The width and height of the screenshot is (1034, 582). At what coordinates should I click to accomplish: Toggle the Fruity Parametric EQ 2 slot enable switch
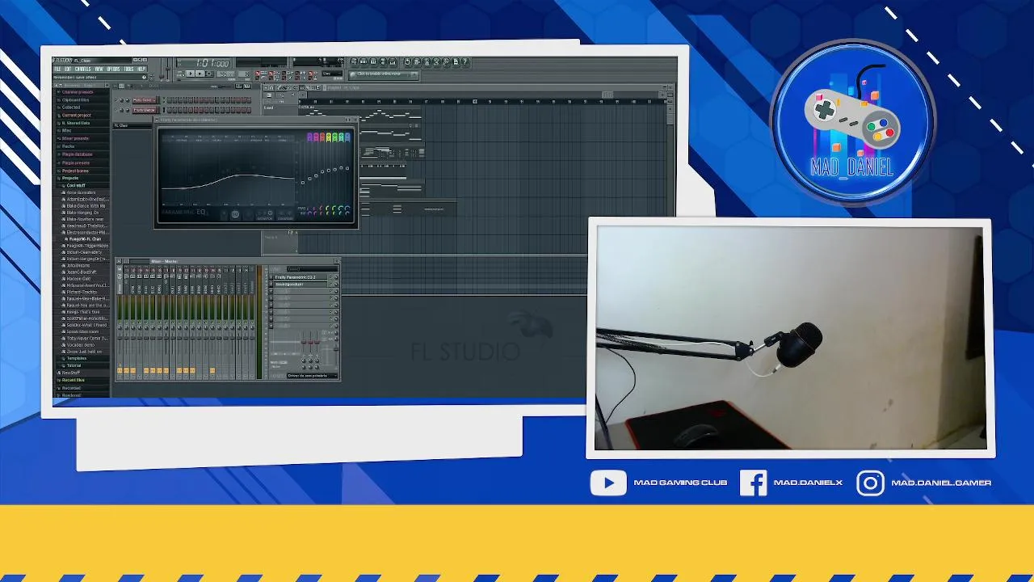click(x=330, y=277)
